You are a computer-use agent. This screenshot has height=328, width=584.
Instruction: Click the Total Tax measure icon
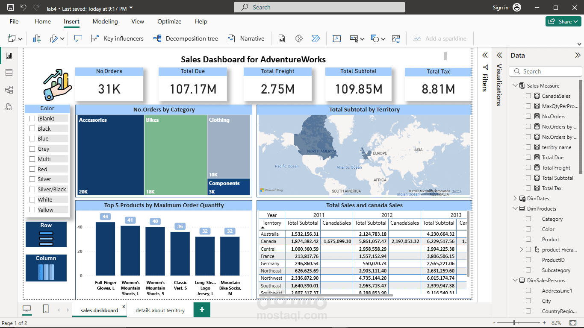tap(537, 188)
